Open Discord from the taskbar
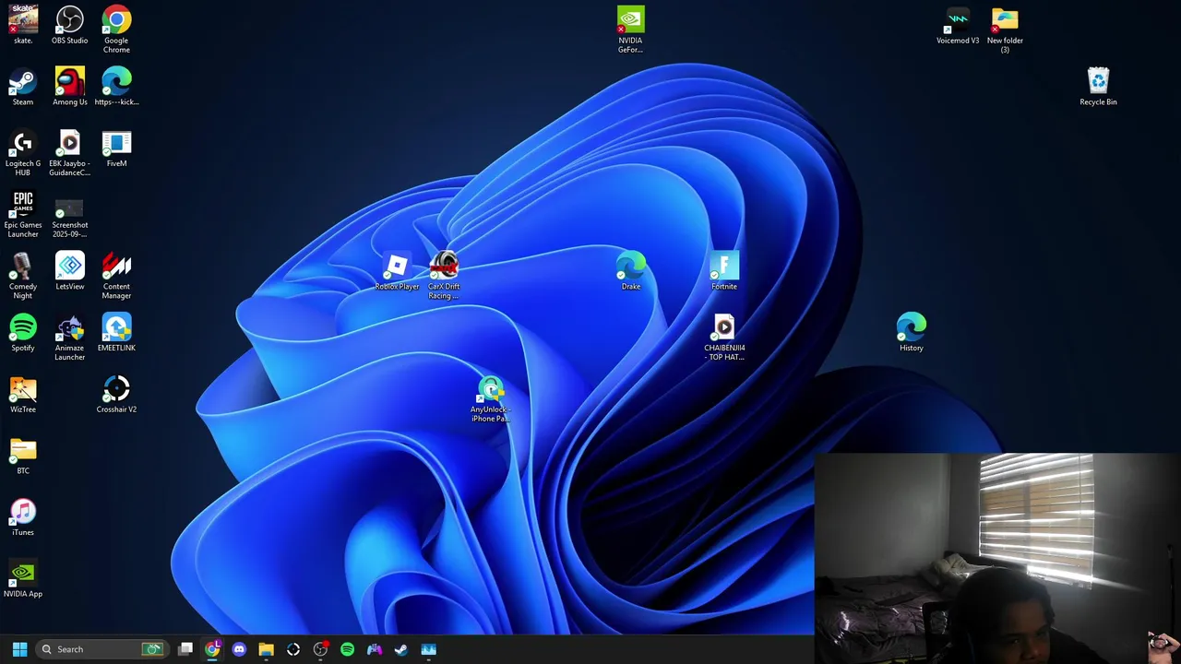This screenshot has height=664, width=1181. 239,649
